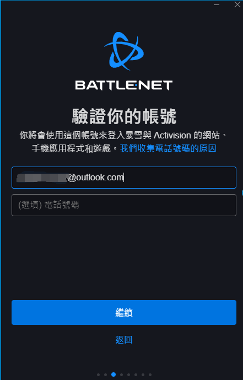Viewport: 243px width, 380px height.
Task: Select the sixth step indicator dot
Action: [136, 374]
